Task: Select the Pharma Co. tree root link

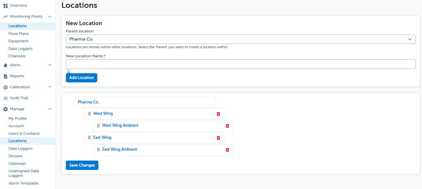Action: [x=89, y=102]
